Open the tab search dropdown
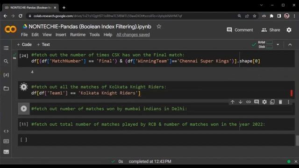This screenshot has height=168, width=299. (262, 5)
